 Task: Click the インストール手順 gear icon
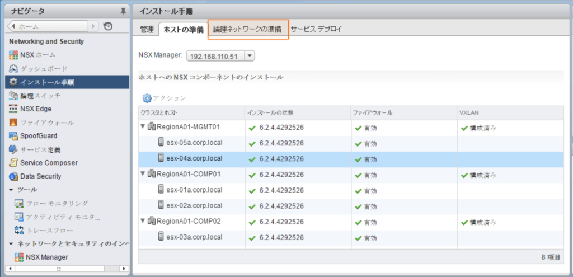click(13, 82)
